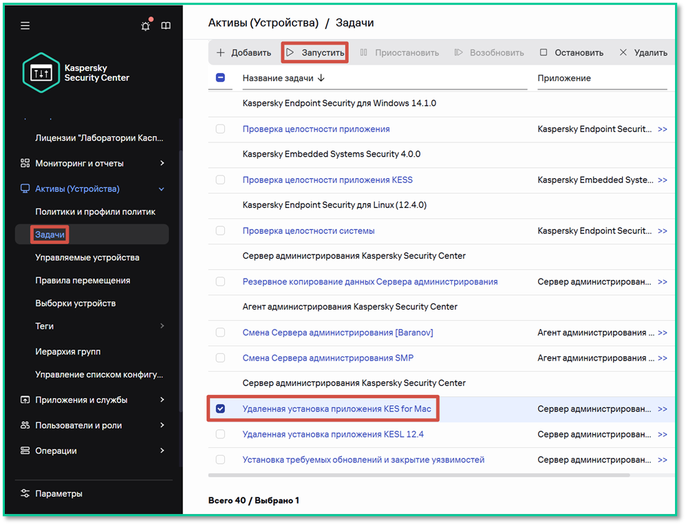686x525 pixels.
Task: Open Смена Сервера администрирования [Baranov] task
Action: coord(338,332)
